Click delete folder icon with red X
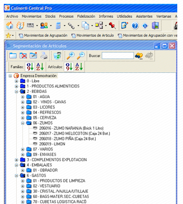183x204 pixels. [23, 56]
